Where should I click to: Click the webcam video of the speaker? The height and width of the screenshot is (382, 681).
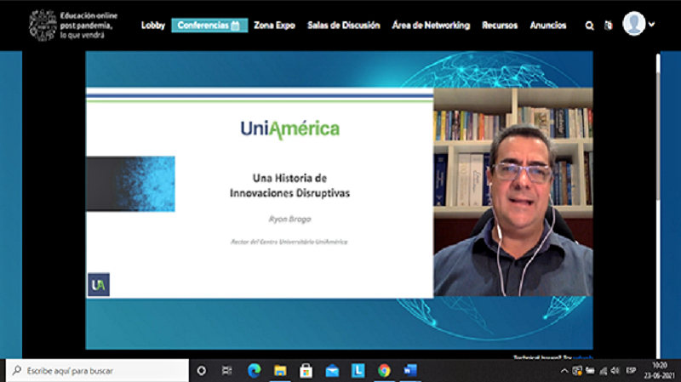513,192
